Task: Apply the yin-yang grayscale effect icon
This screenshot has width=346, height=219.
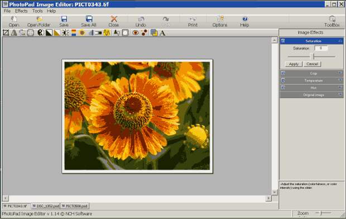Action: 41,33
